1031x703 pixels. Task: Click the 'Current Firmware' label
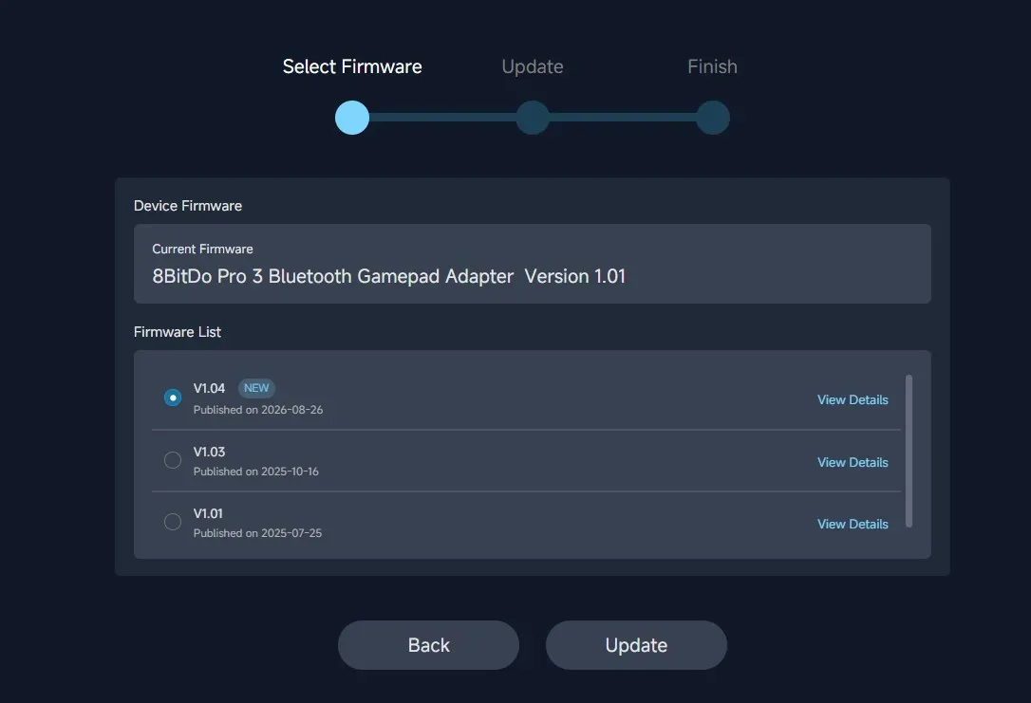[x=202, y=249]
